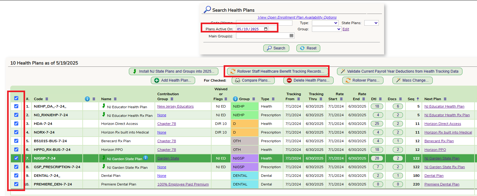Click Rollover Staff Healthcare Benefit Tracking Records

[278, 71]
